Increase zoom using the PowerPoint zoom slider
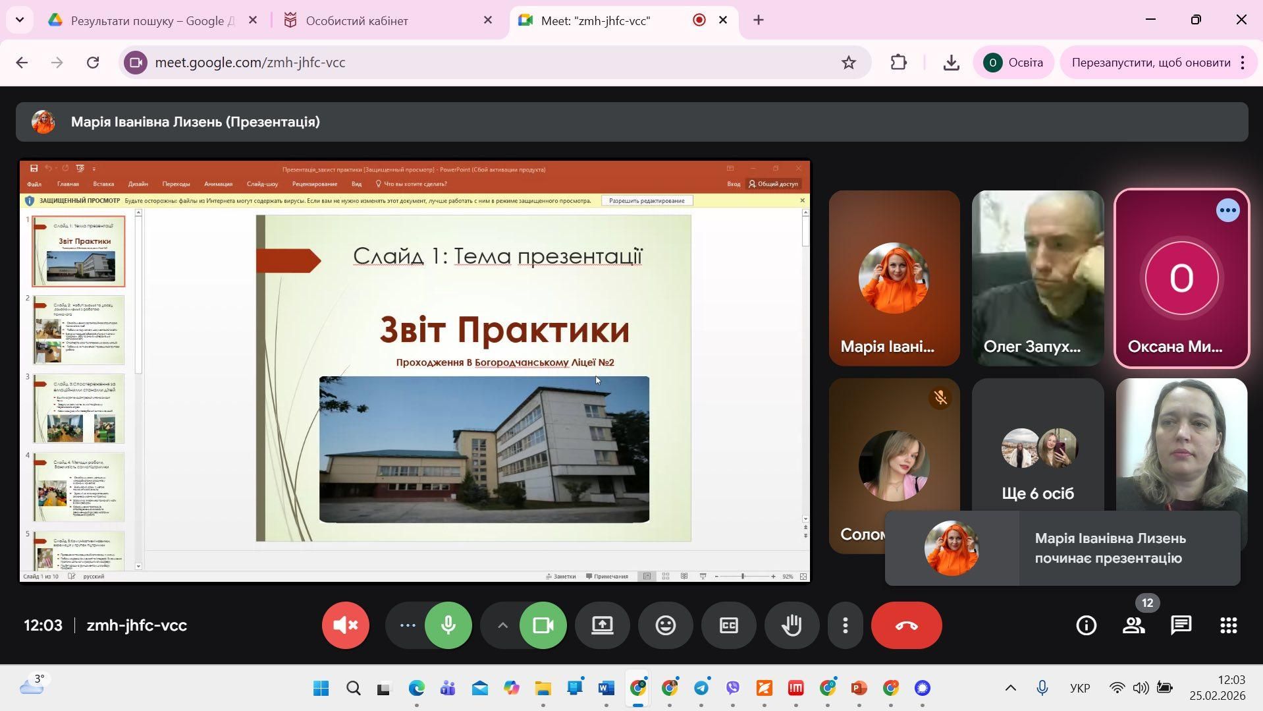The width and height of the screenshot is (1263, 711). click(x=773, y=576)
